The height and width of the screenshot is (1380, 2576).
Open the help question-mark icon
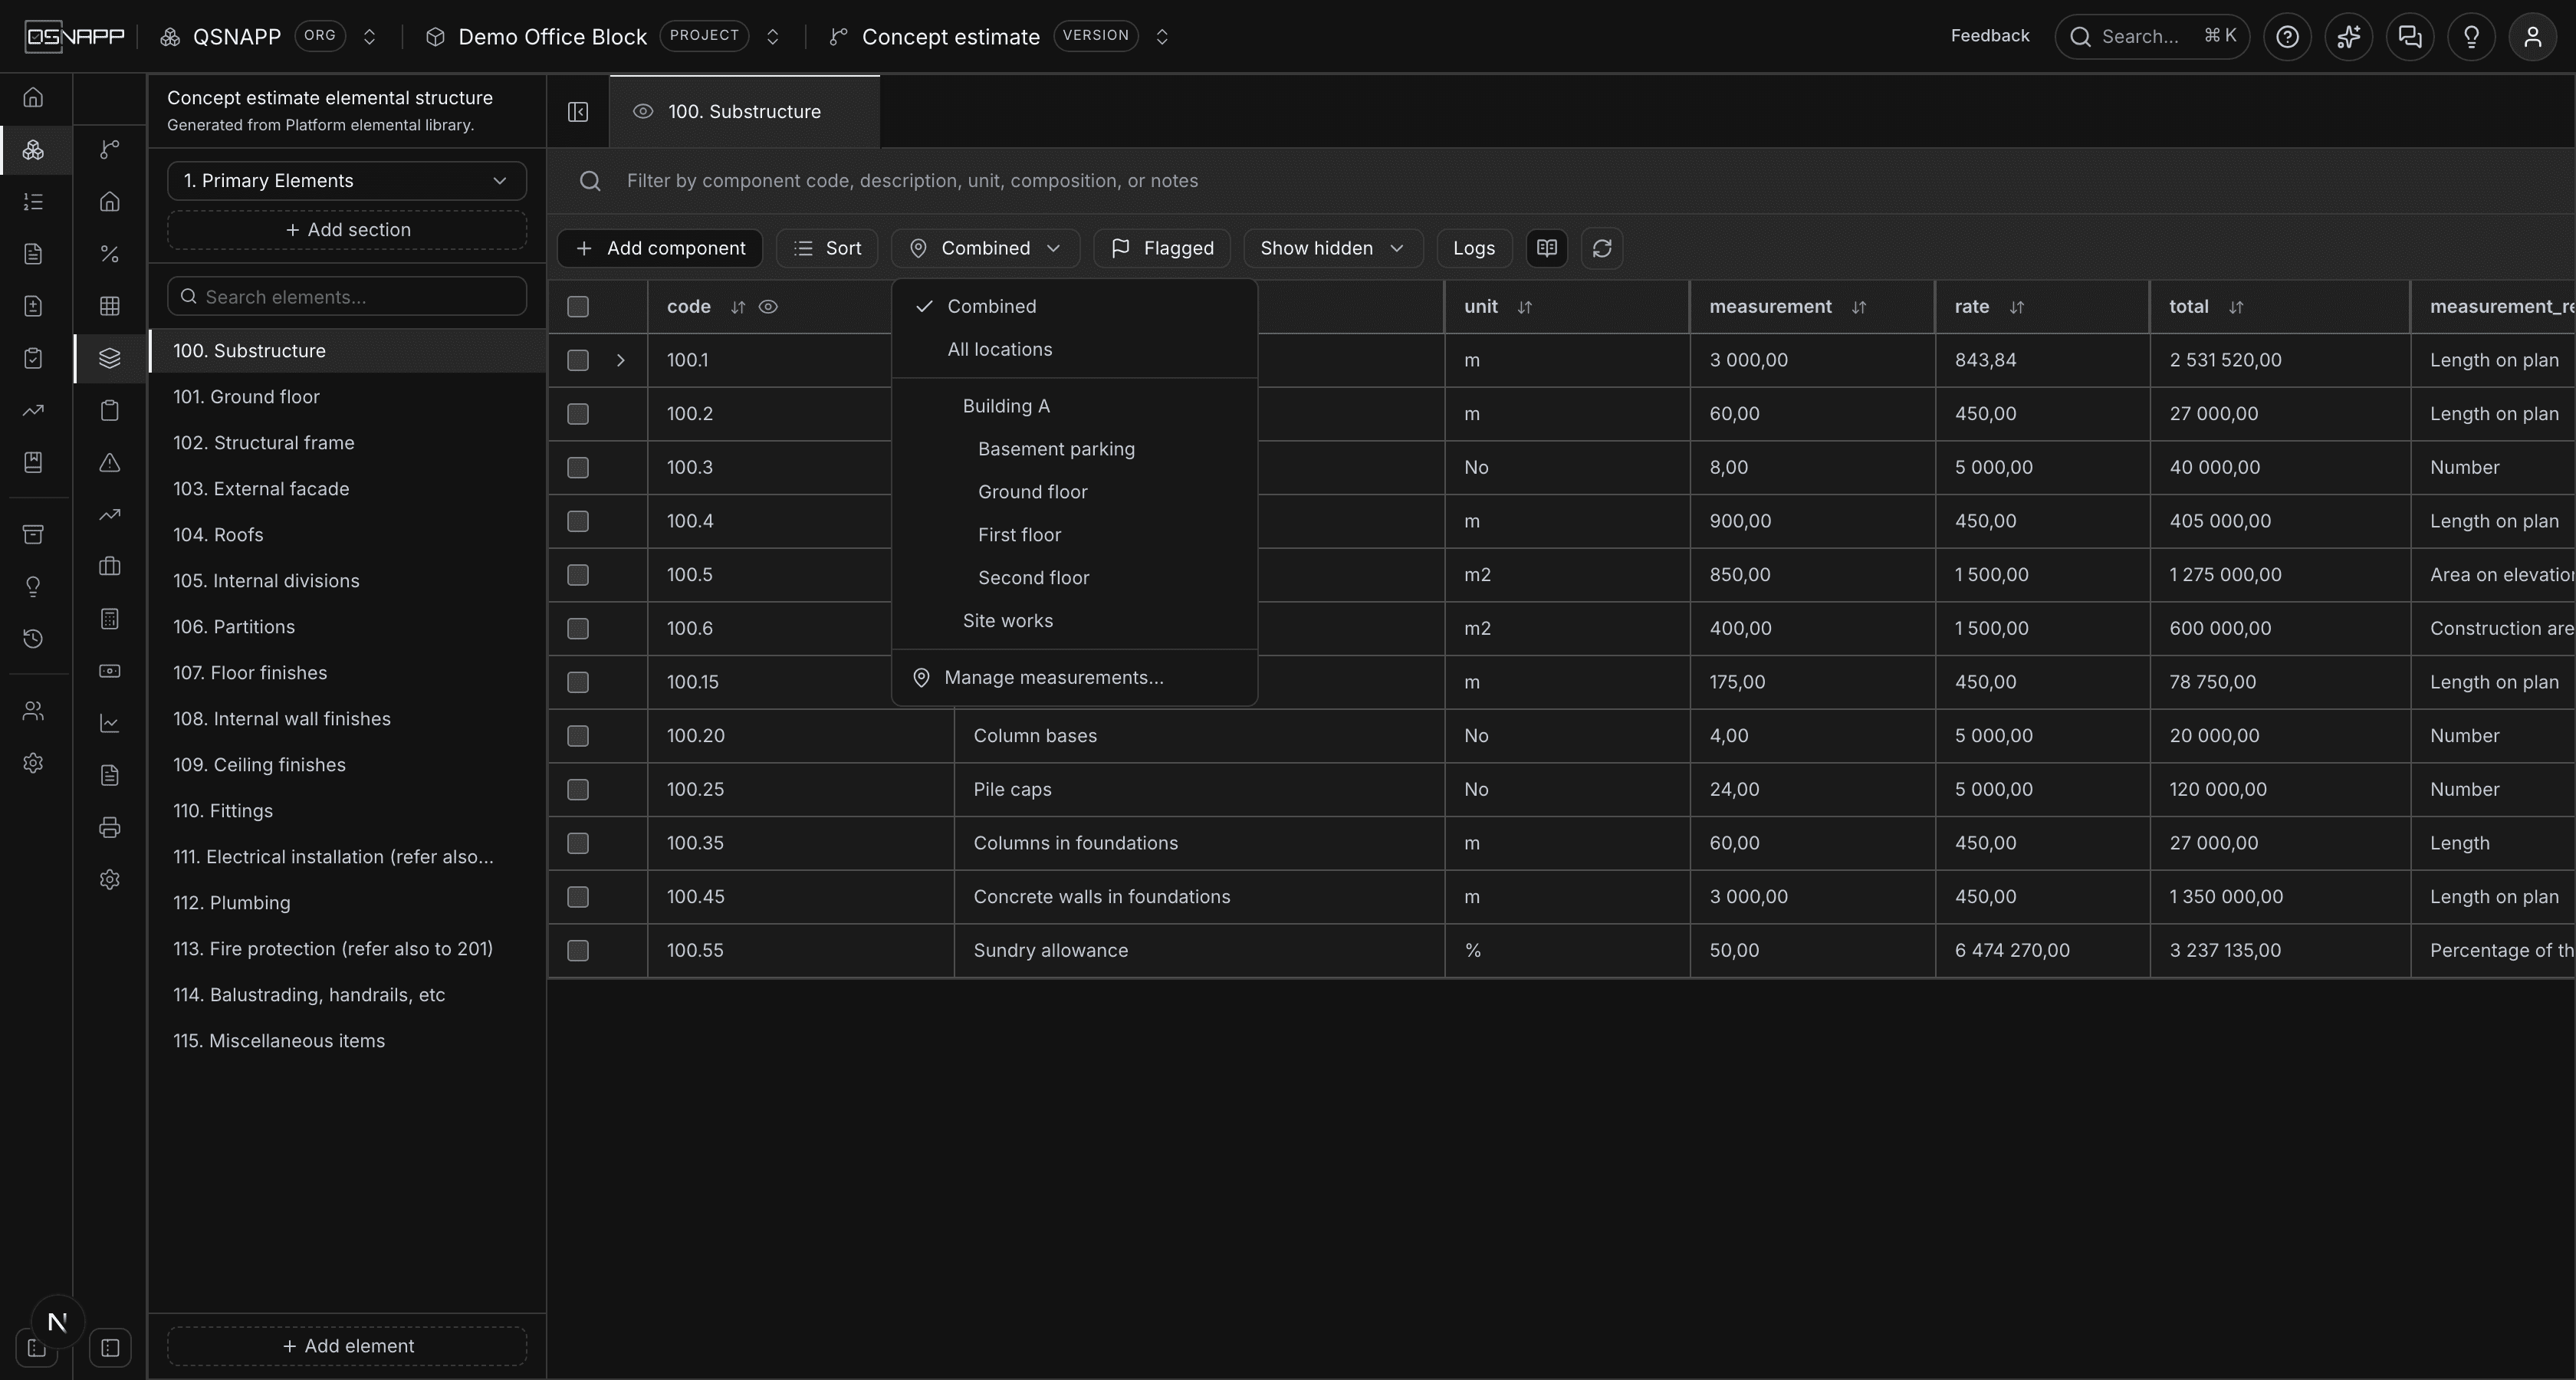2287,37
